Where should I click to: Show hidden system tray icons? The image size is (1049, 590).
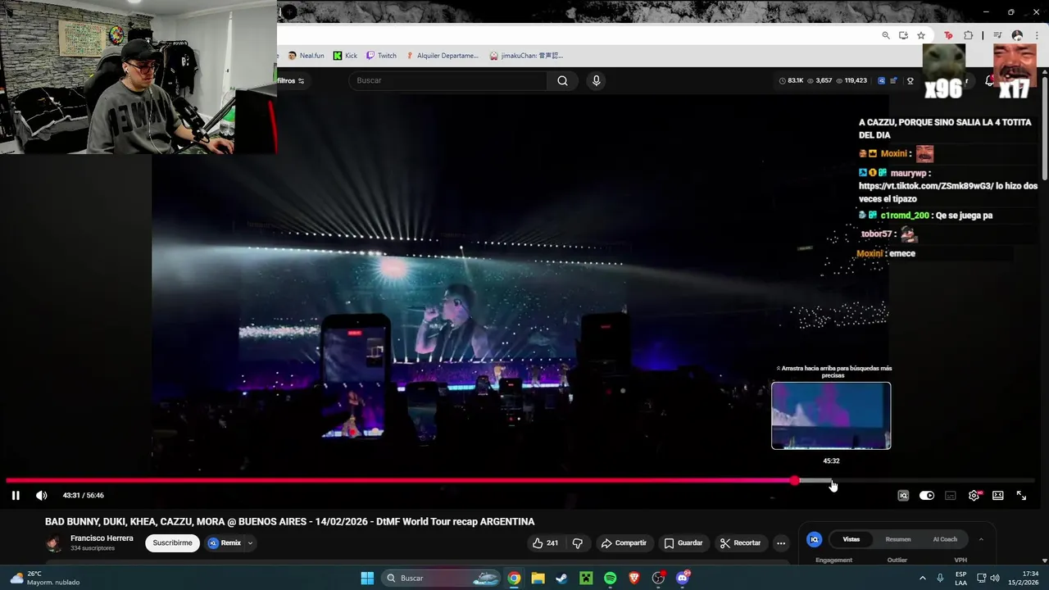(922, 578)
